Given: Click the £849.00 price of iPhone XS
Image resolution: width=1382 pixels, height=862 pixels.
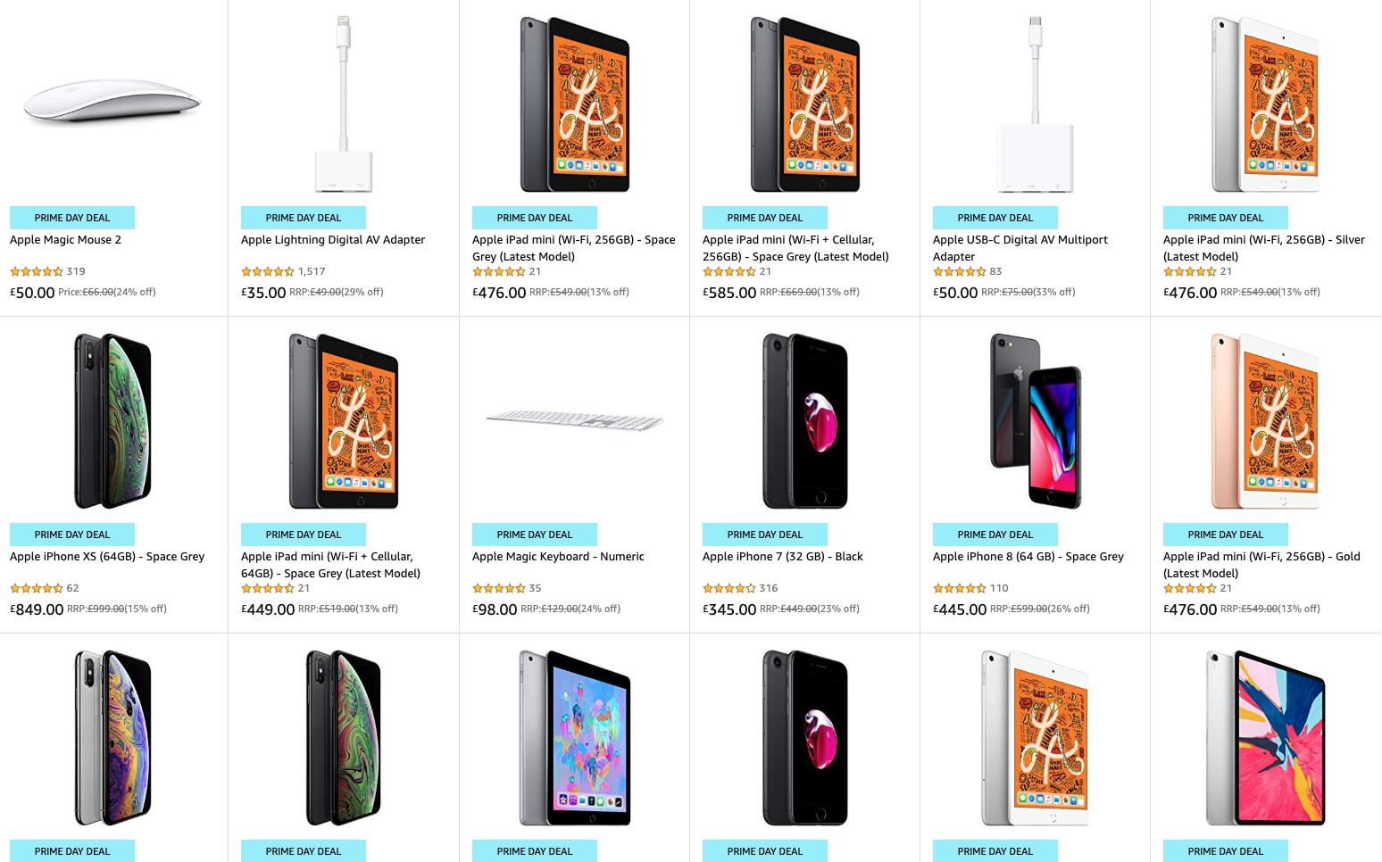Looking at the screenshot, I should pos(37,609).
